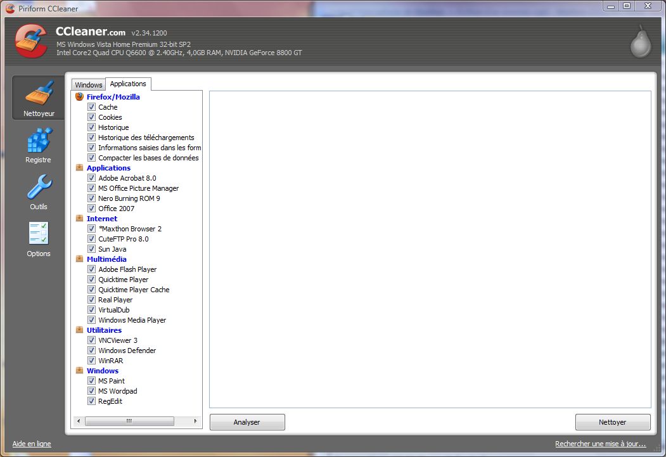Toggle Maxthon Browser 2 checkbox
Screen dimensions: 666x457
(91, 228)
